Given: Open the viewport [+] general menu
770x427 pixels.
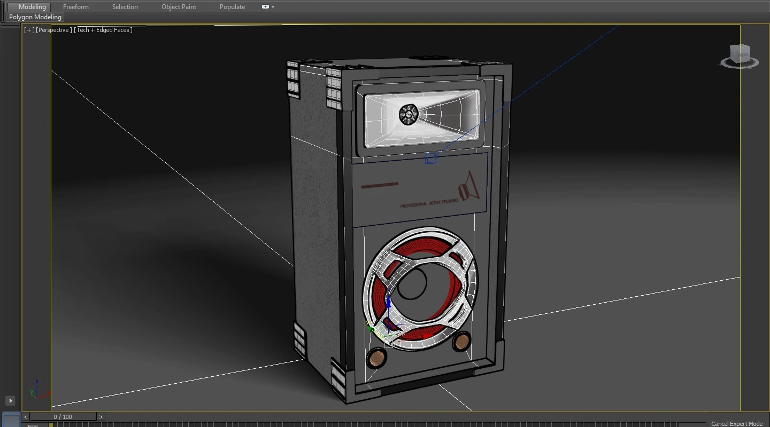Looking at the screenshot, I should (29, 30).
